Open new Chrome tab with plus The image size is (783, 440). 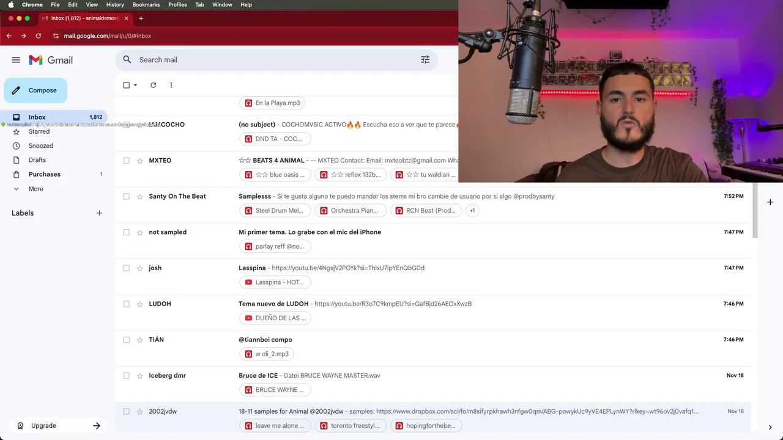(141, 18)
